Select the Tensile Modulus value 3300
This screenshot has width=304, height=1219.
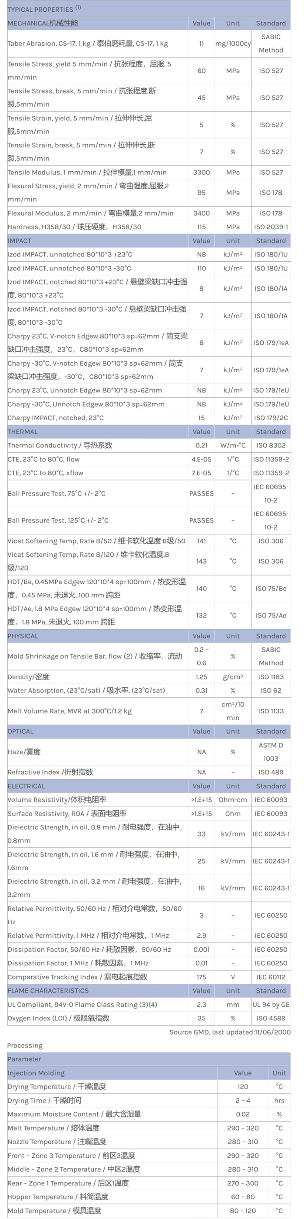tap(202, 172)
